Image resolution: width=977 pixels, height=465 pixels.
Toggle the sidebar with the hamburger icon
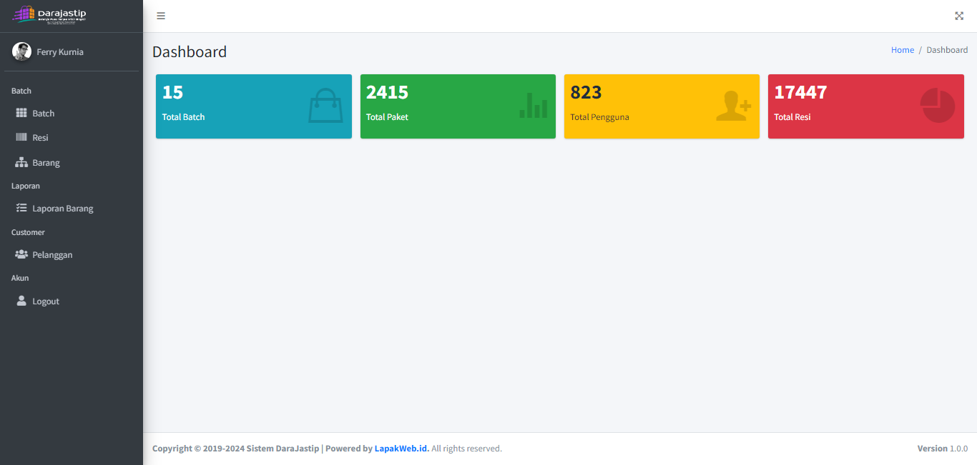[161, 16]
